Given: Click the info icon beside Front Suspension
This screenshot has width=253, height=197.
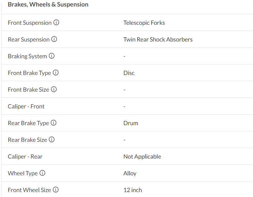Looking at the screenshot, I should [x=56, y=23].
